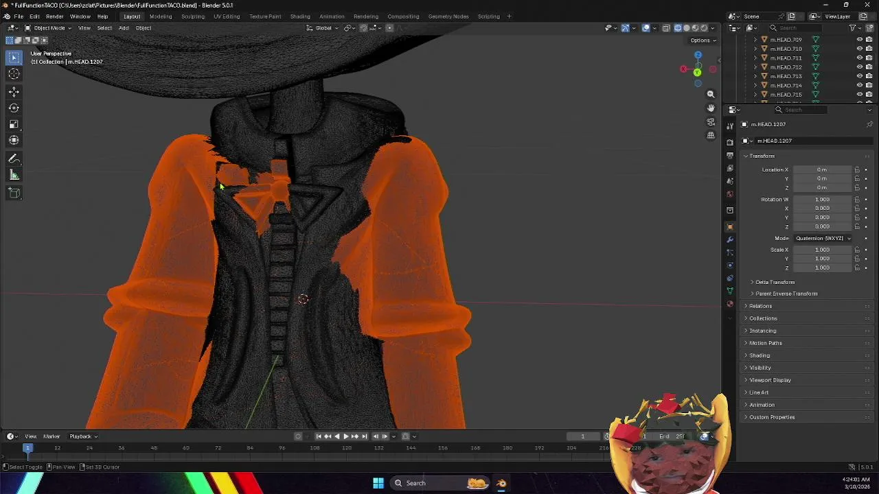Toggle X-Ray display

666,28
